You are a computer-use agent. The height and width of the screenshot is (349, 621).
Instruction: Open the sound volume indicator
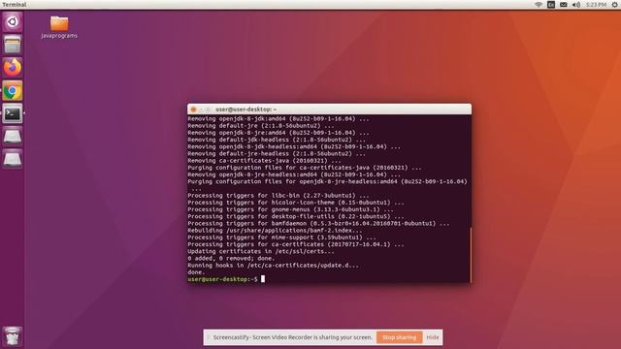(575, 5)
